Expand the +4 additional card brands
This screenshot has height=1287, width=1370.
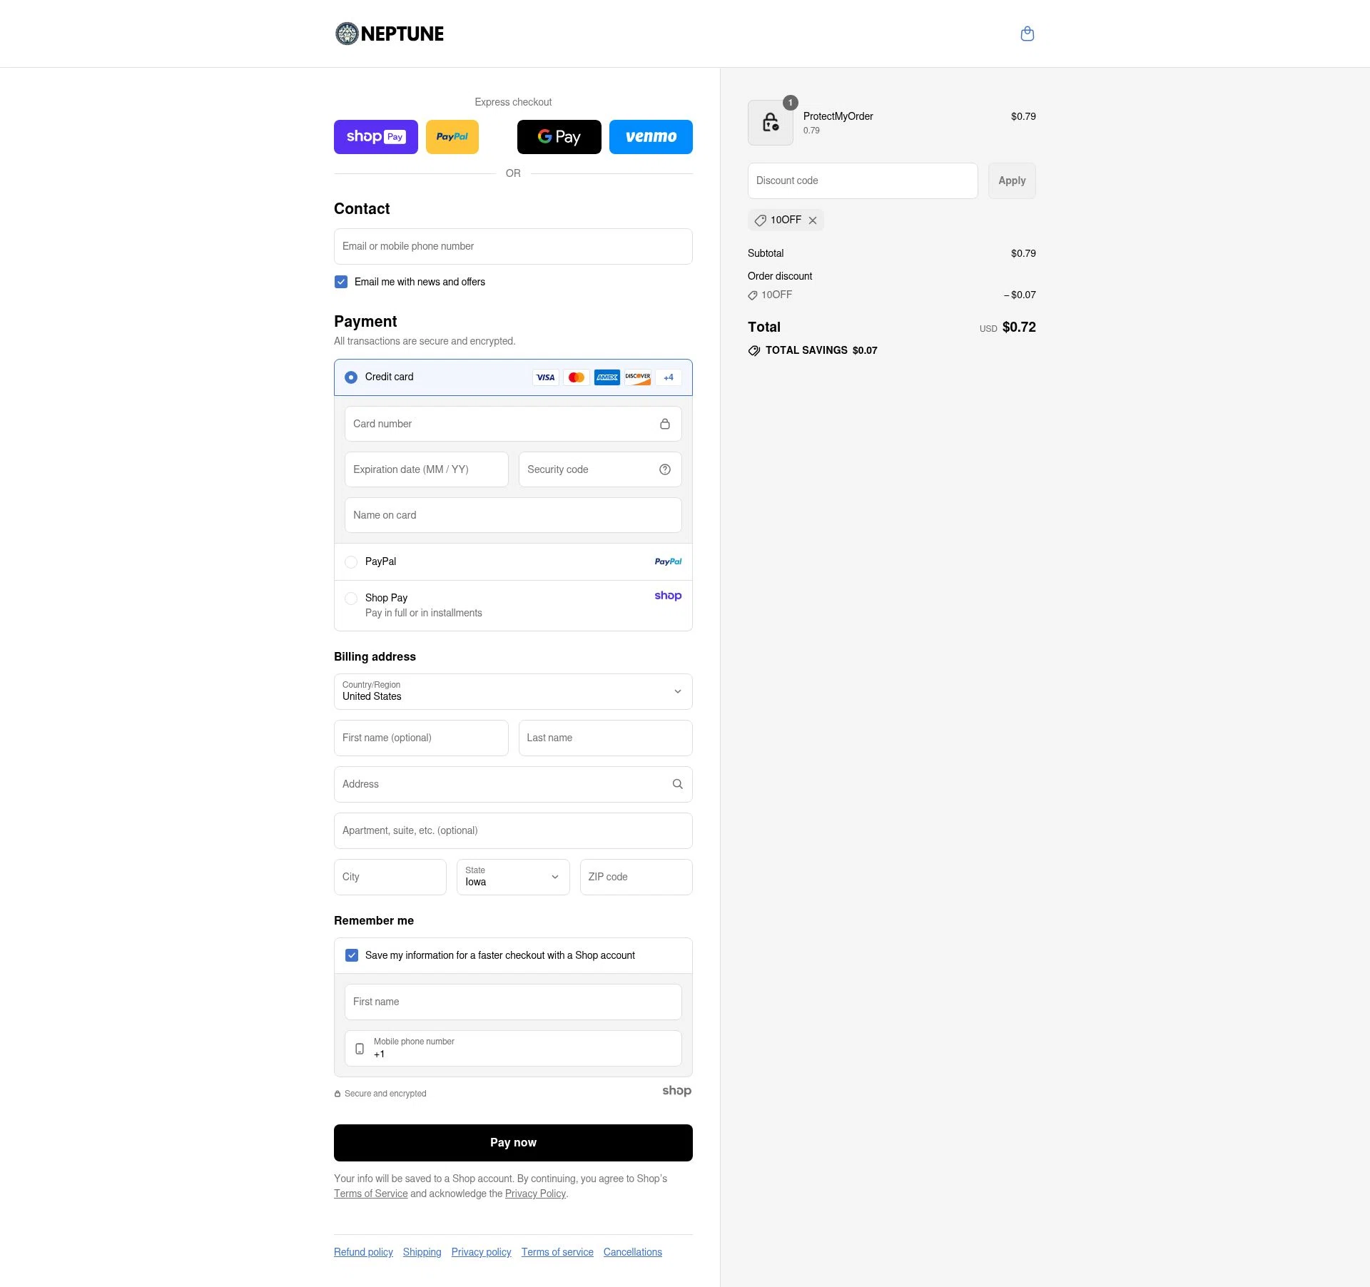(668, 377)
